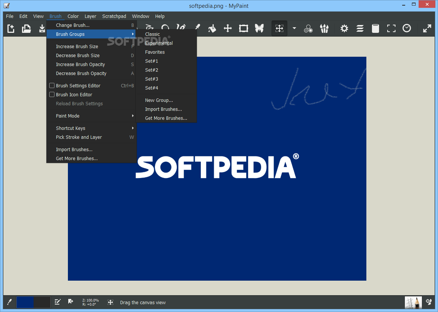Click the dark previous color swatch

(x=42, y=302)
